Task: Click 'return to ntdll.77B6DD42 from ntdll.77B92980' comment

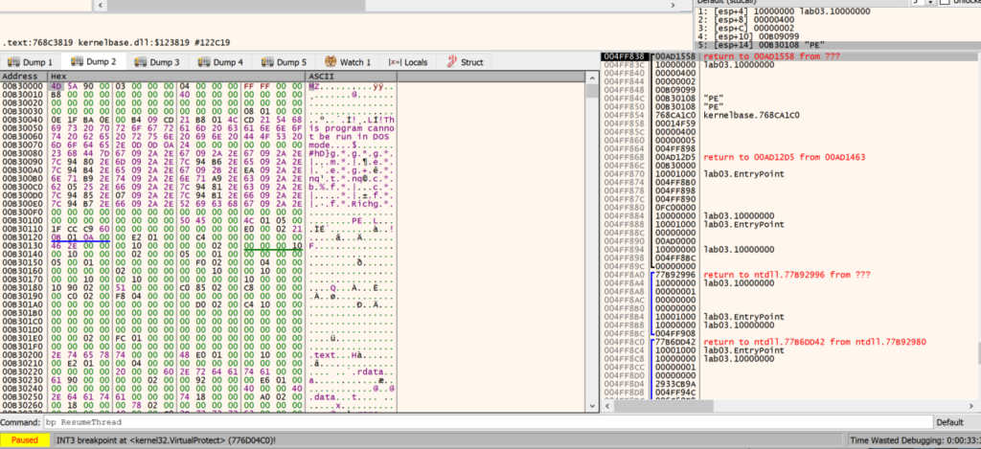Action: click(x=814, y=342)
